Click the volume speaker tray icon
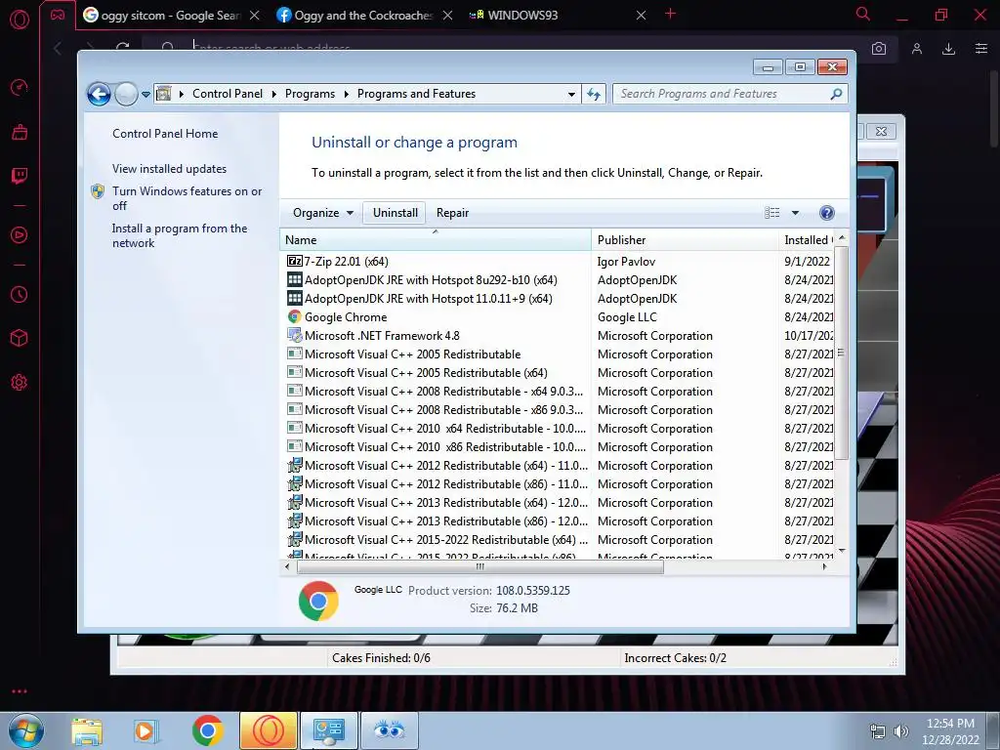The image size is (1000, 750). tap(900, 731)
